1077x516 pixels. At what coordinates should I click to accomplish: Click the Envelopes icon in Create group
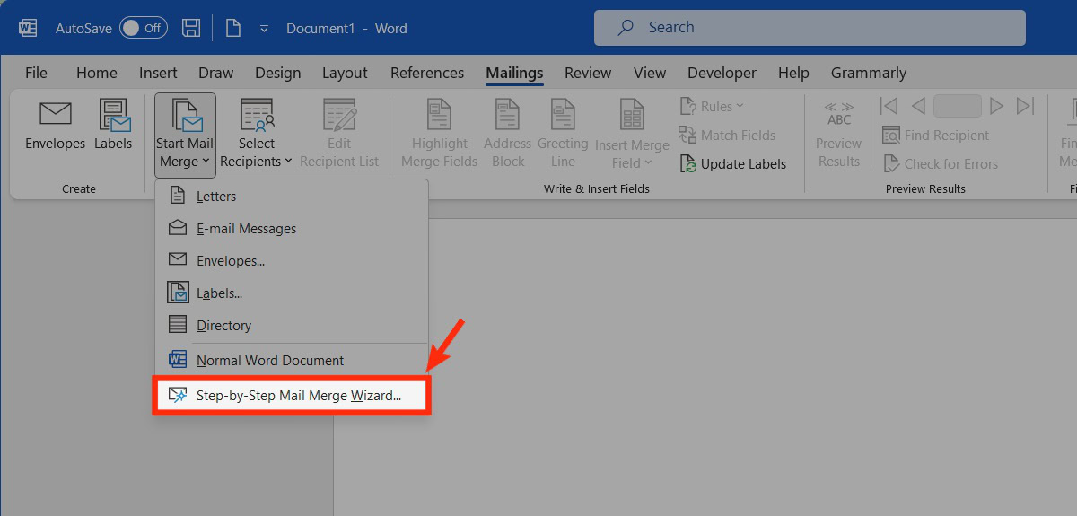pyautogui.click(x=55, y=116)
